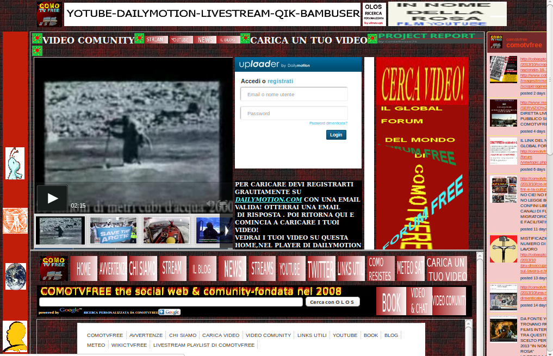Open the VIDEO COMUNITY tile next to chat
This screenshot has height=356, width=553.
[449, 301]
